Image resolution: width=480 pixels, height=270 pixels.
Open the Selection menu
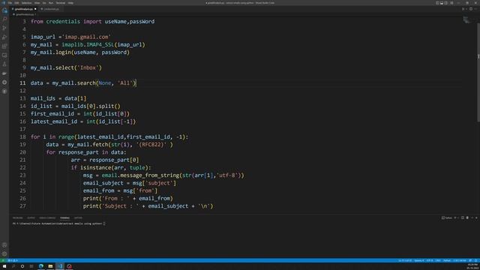pos(26,3)
